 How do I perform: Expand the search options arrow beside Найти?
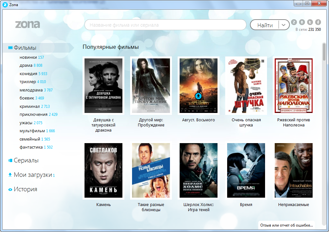[283, 25]
